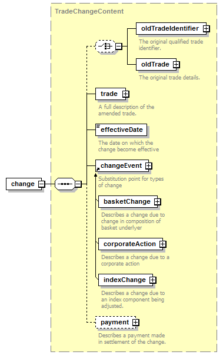Click the sequence compositor icon
This screenshot has height=355, width=223.
click(x=65, y=184)
